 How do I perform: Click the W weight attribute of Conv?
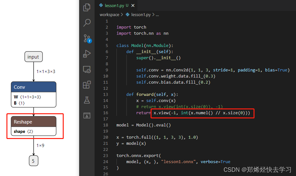click(x=27, y=97)
